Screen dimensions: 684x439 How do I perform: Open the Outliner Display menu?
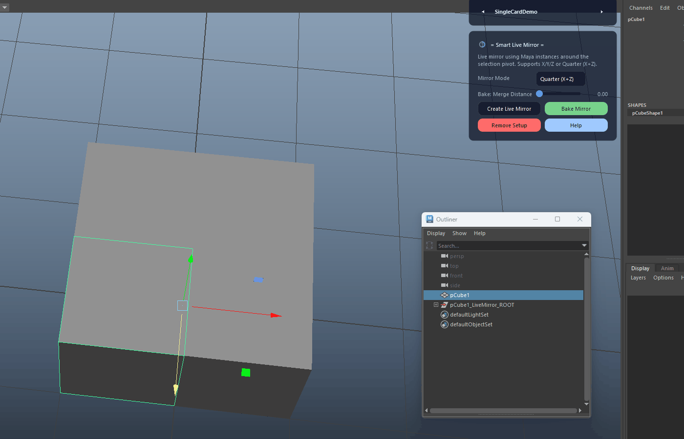click(x=436, y=233)
